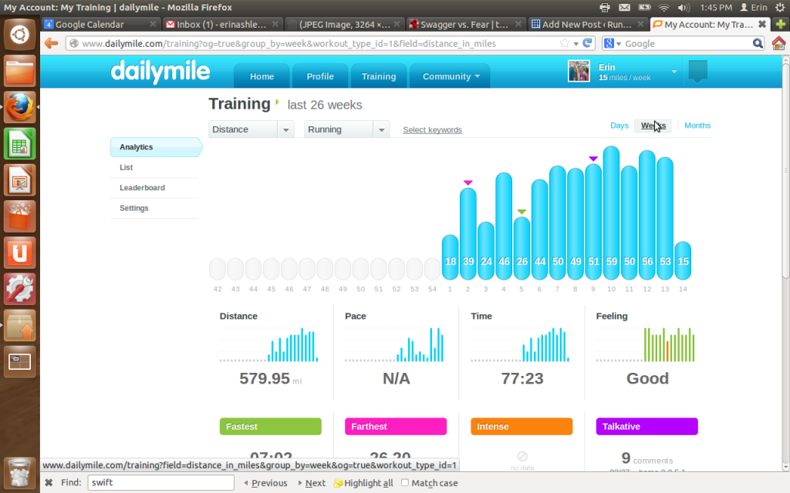
Task: Click the Firefox launcher icon
Action: point(19,107)
